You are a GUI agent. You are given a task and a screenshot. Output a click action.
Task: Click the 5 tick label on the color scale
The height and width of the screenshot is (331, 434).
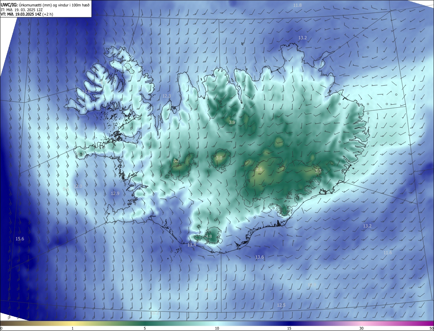tap(145, 328)
